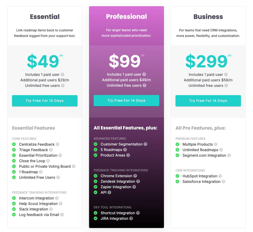Start Professional plan's 14-day free trial
The image size is (253, 232).
point(126,101)
